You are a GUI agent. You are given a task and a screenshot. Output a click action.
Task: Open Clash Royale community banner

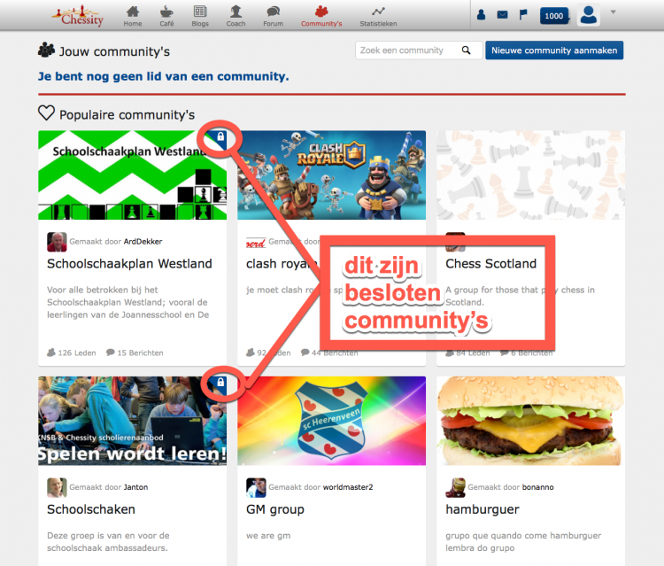(x=332, y=175)
